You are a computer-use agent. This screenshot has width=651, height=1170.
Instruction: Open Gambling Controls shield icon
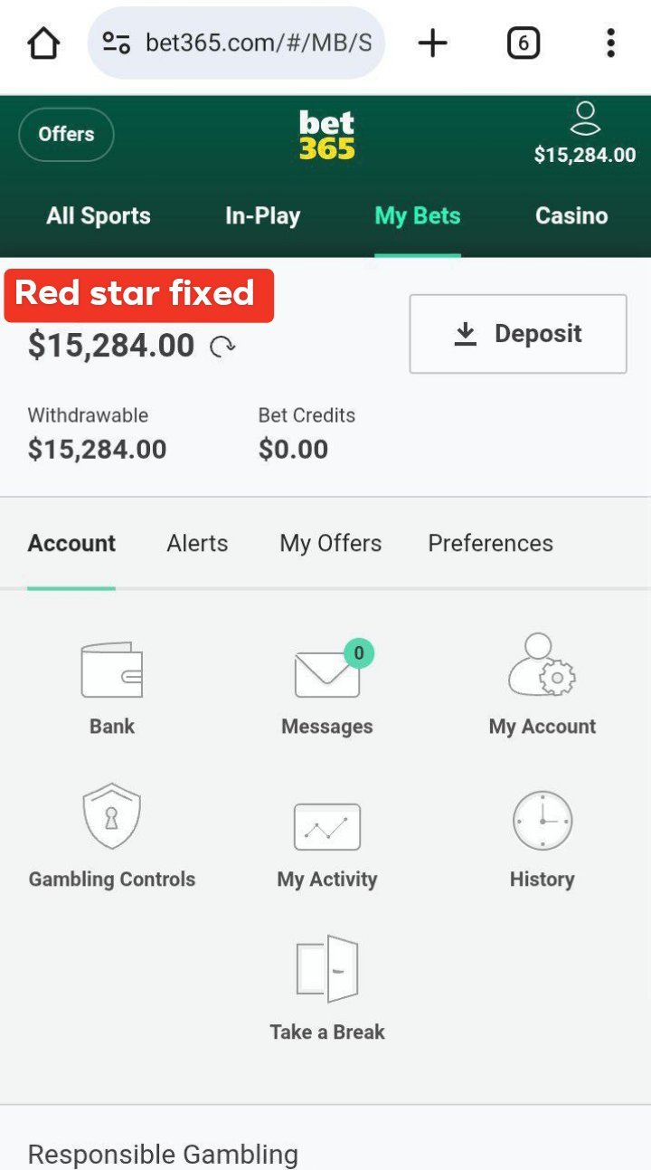click(x=111, y=816)
